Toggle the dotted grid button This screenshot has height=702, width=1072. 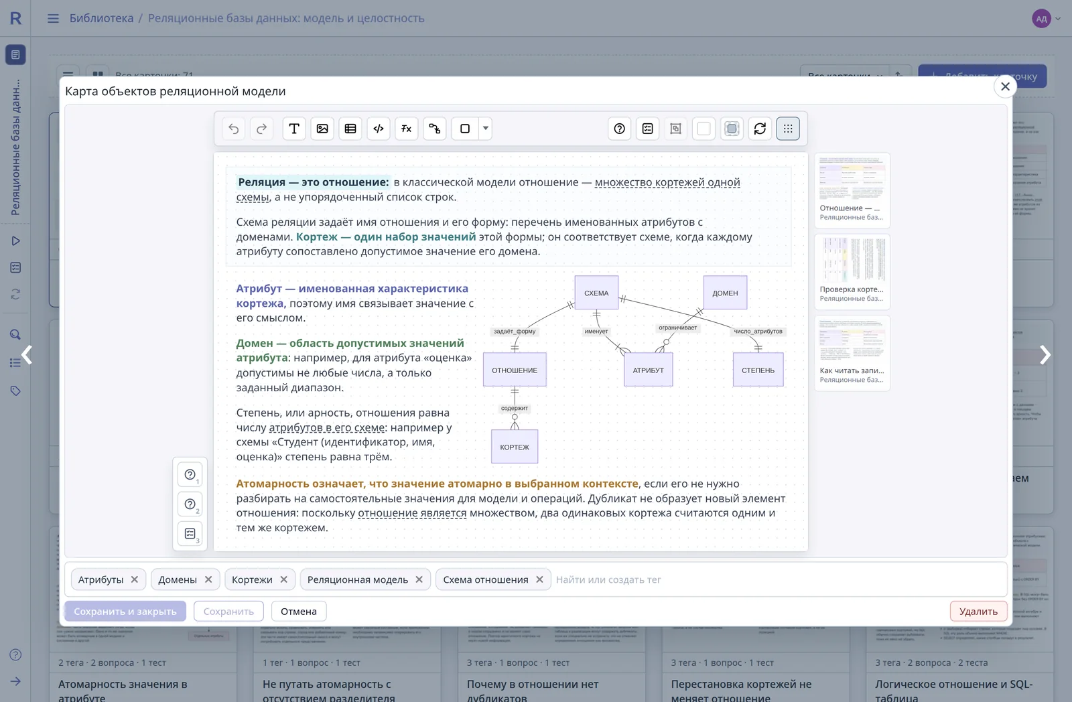[789, 129]
